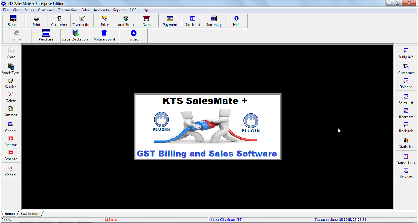Click Cancel below the Expense icon
This screenshot has height=223, width=418.
(11, 172)
